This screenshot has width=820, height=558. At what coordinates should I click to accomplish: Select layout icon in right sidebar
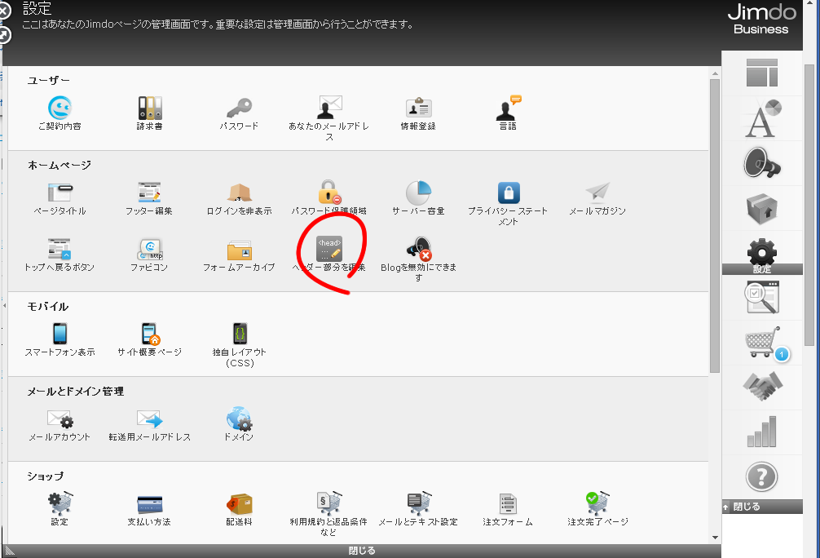[x=762, y=73]
